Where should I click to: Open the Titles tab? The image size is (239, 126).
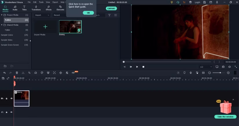[24, 8]
